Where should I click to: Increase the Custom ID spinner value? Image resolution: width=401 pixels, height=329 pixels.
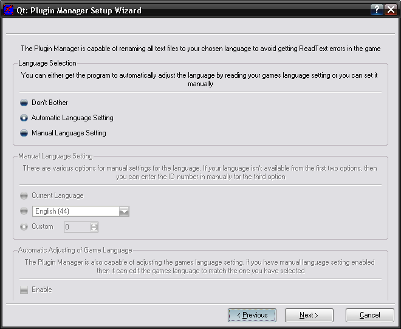point(94,224)
